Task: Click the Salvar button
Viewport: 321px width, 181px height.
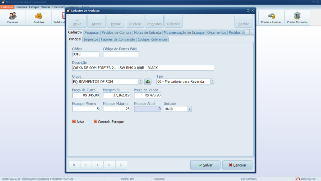Action: tap(205, 165)
